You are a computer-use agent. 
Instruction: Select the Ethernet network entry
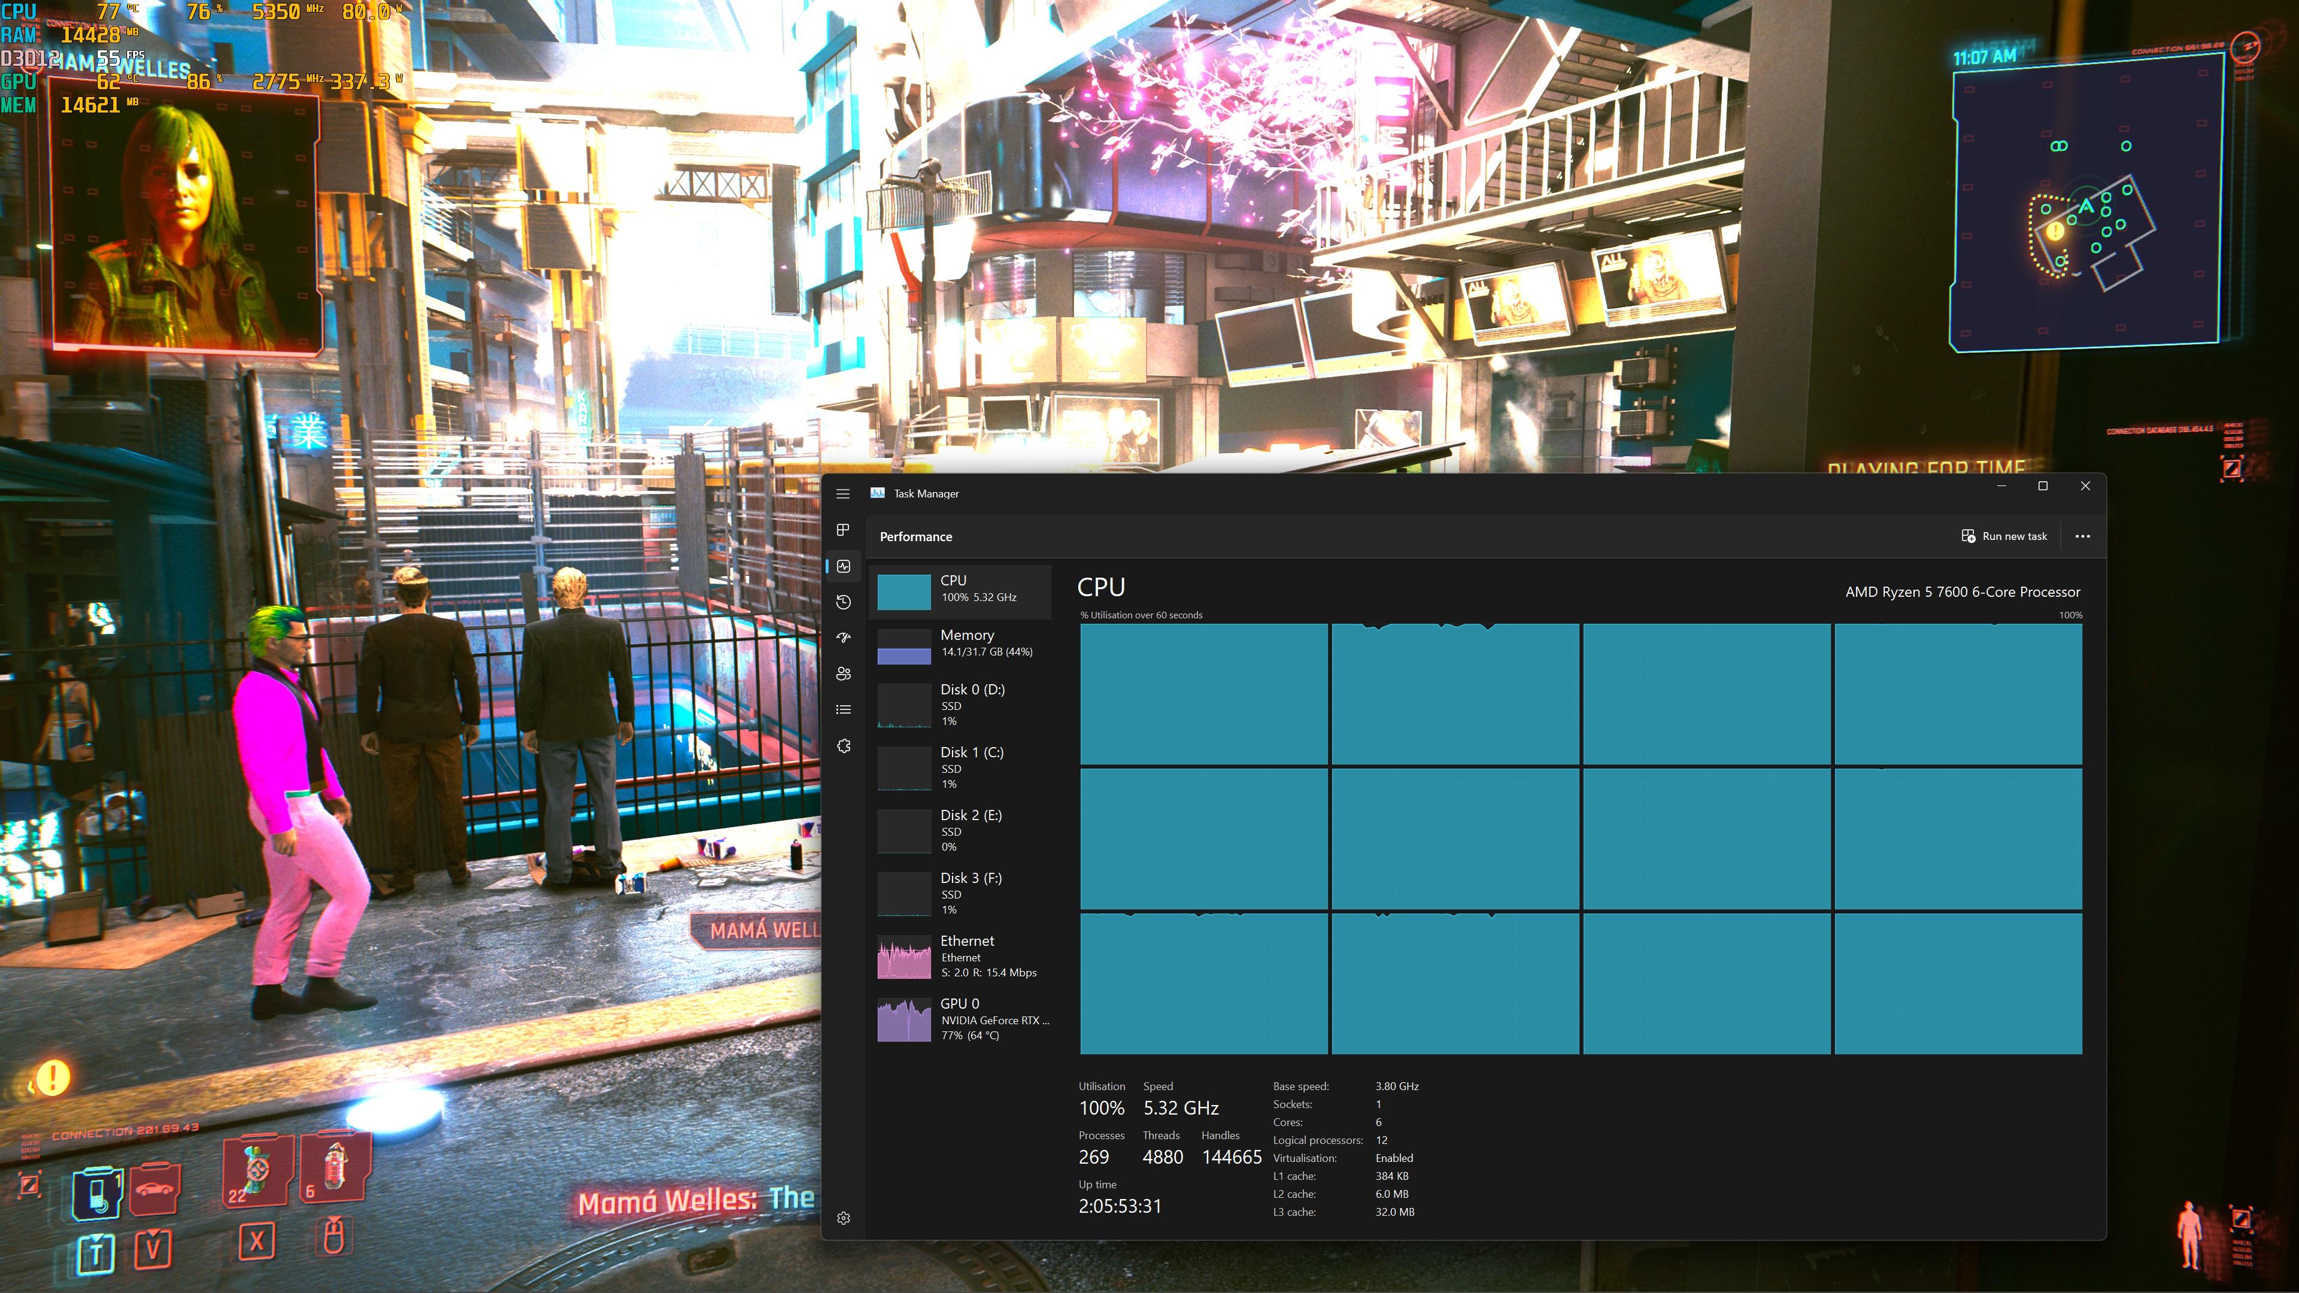[960, 956]
